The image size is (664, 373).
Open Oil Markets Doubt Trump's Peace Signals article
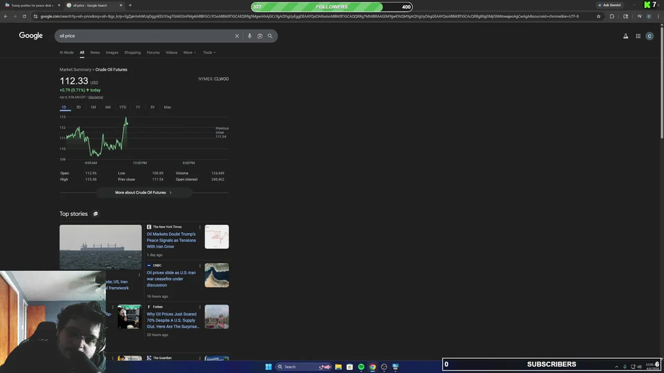[x=171, y=240]
